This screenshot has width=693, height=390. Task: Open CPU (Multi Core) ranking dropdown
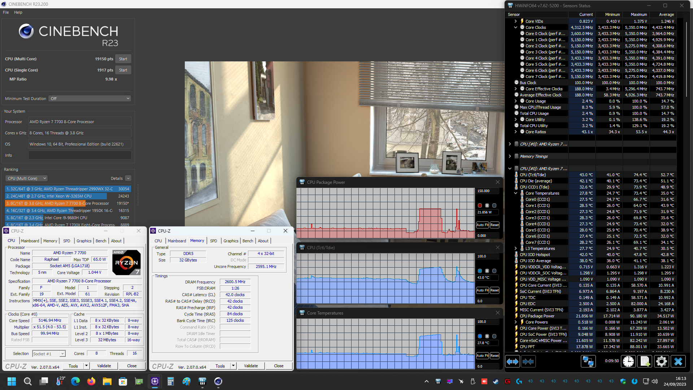tap(26, 178)
